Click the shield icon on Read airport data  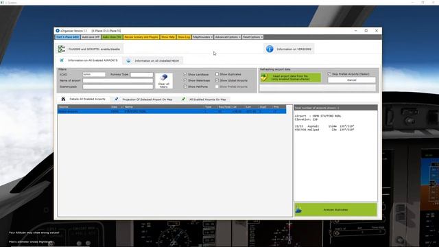tap(263, 78)
